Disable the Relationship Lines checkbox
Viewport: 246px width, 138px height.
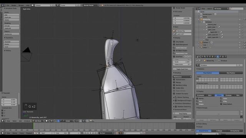(x=174, y=53)
